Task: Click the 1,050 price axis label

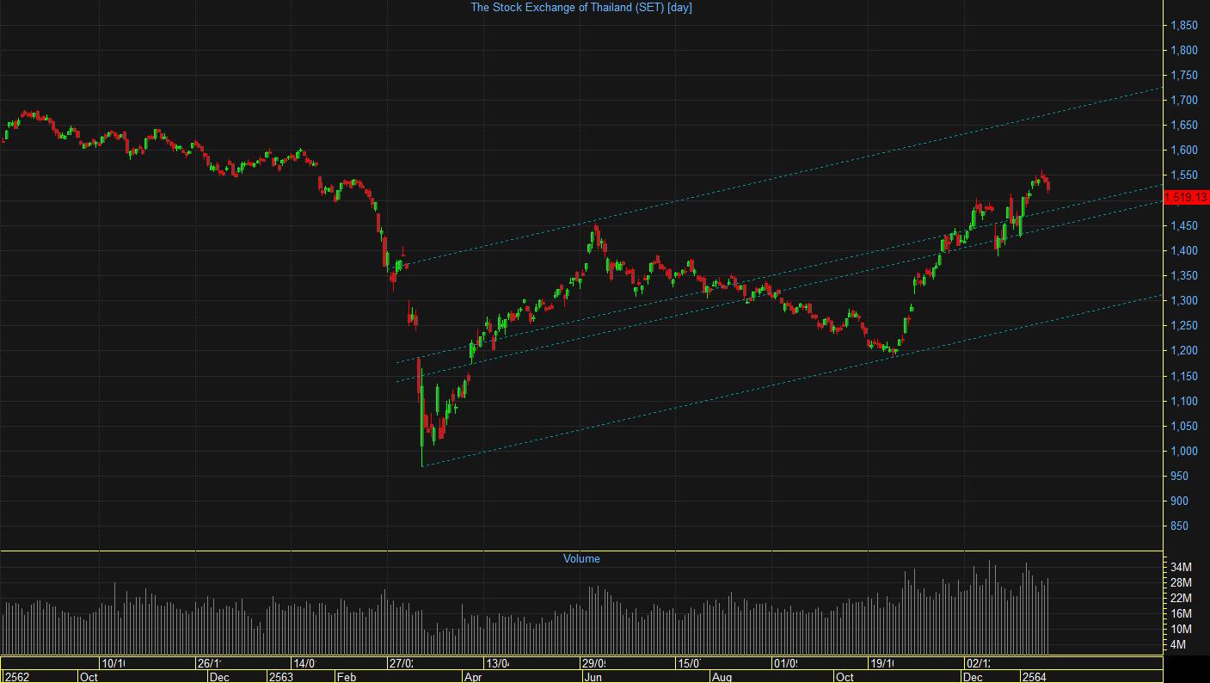Action: coord(1183,427)
